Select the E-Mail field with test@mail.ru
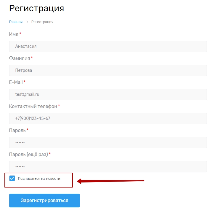The height and width of the screenshot is (216, 219). point(108,94)
